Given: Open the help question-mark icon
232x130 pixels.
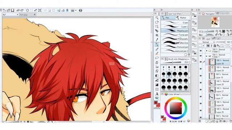Looking at the screenshot, I should pyautogui.click(x=80, y=10).
